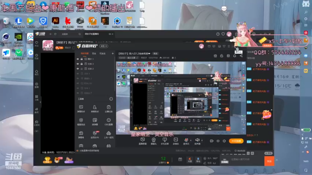Add a 多媒体 media source
312x175 pixels.
[x=176, y=141]
